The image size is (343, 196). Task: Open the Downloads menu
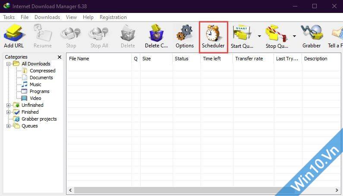47,17
